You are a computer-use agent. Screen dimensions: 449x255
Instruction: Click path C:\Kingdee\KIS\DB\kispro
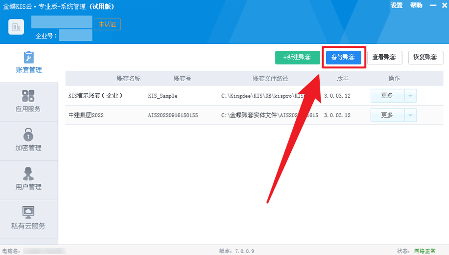coord(263,96)
